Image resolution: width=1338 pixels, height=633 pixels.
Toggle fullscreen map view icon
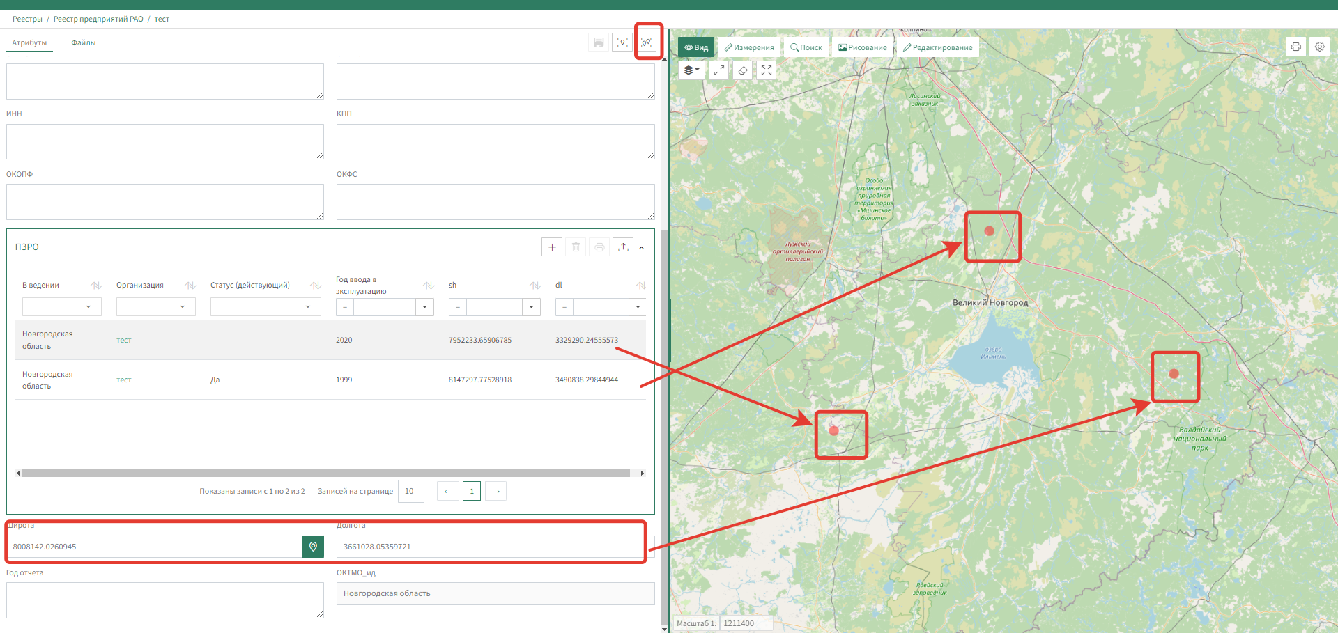767,70
